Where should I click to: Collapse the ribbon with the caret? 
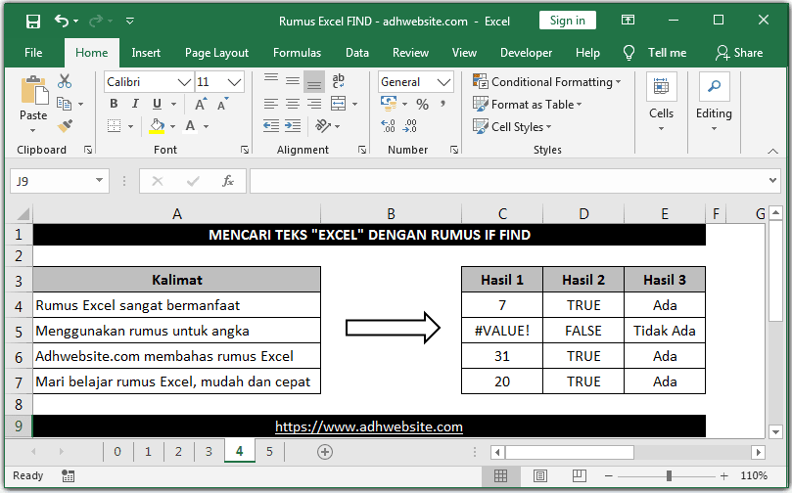[x=772, y=151]
